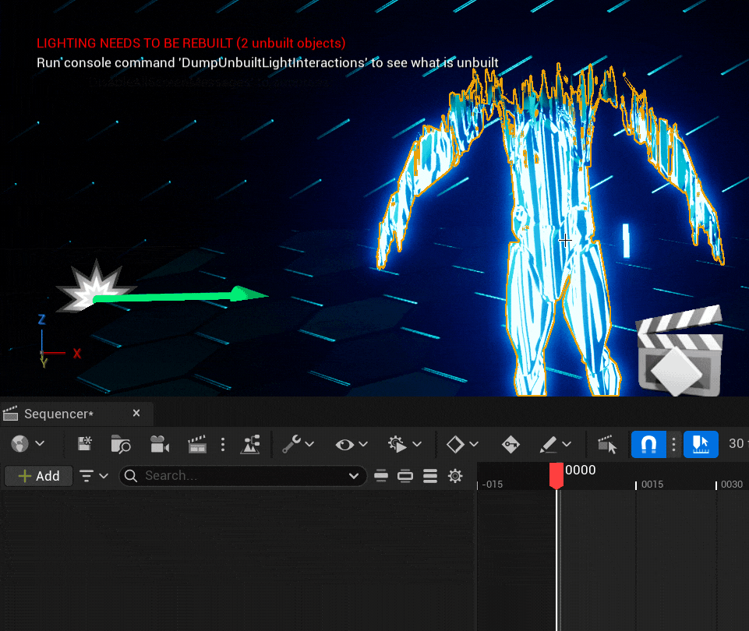Open snapping options vertical dots
This screenshot has width=749, height=631.
coord(674,444)
